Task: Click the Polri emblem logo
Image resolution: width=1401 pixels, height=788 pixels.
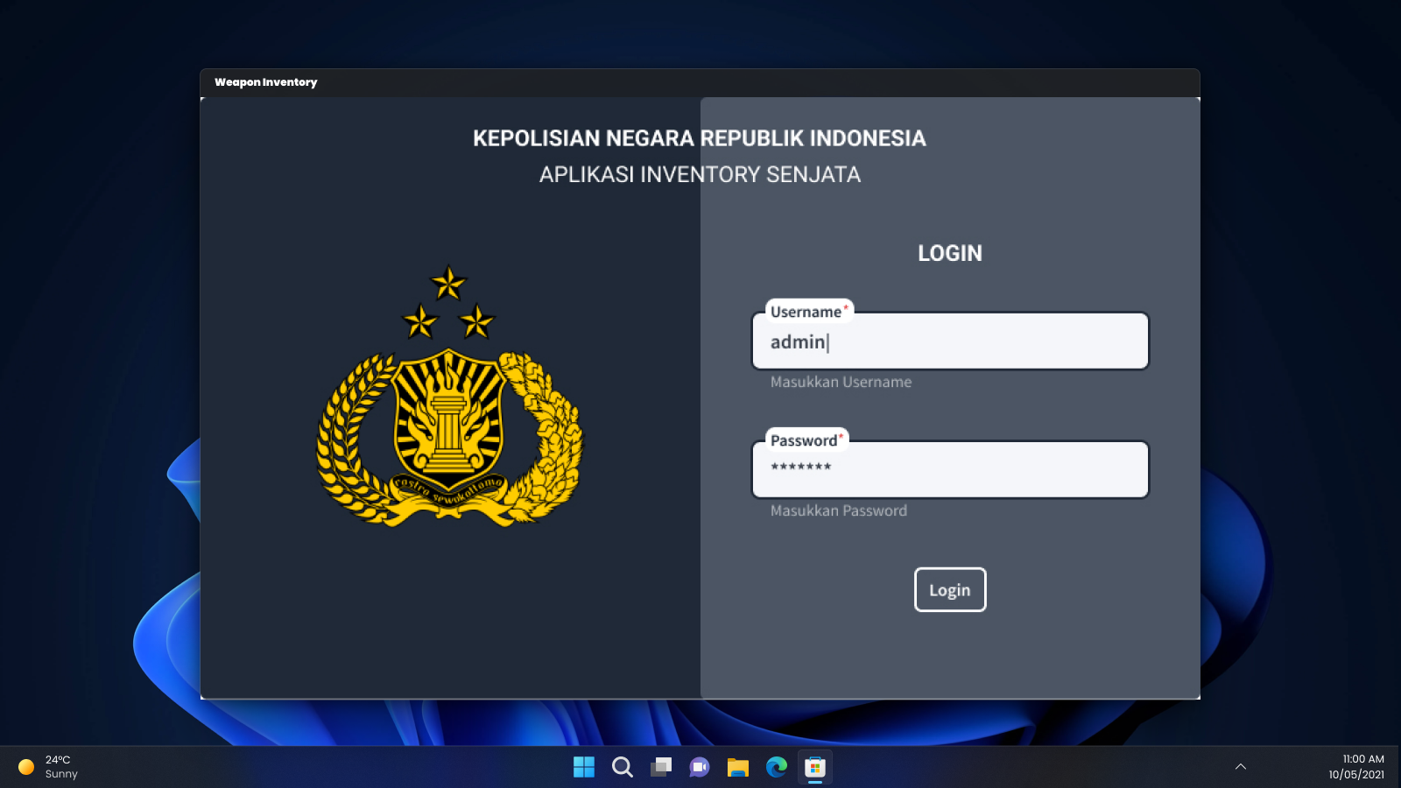Action: tap(449, 396)
